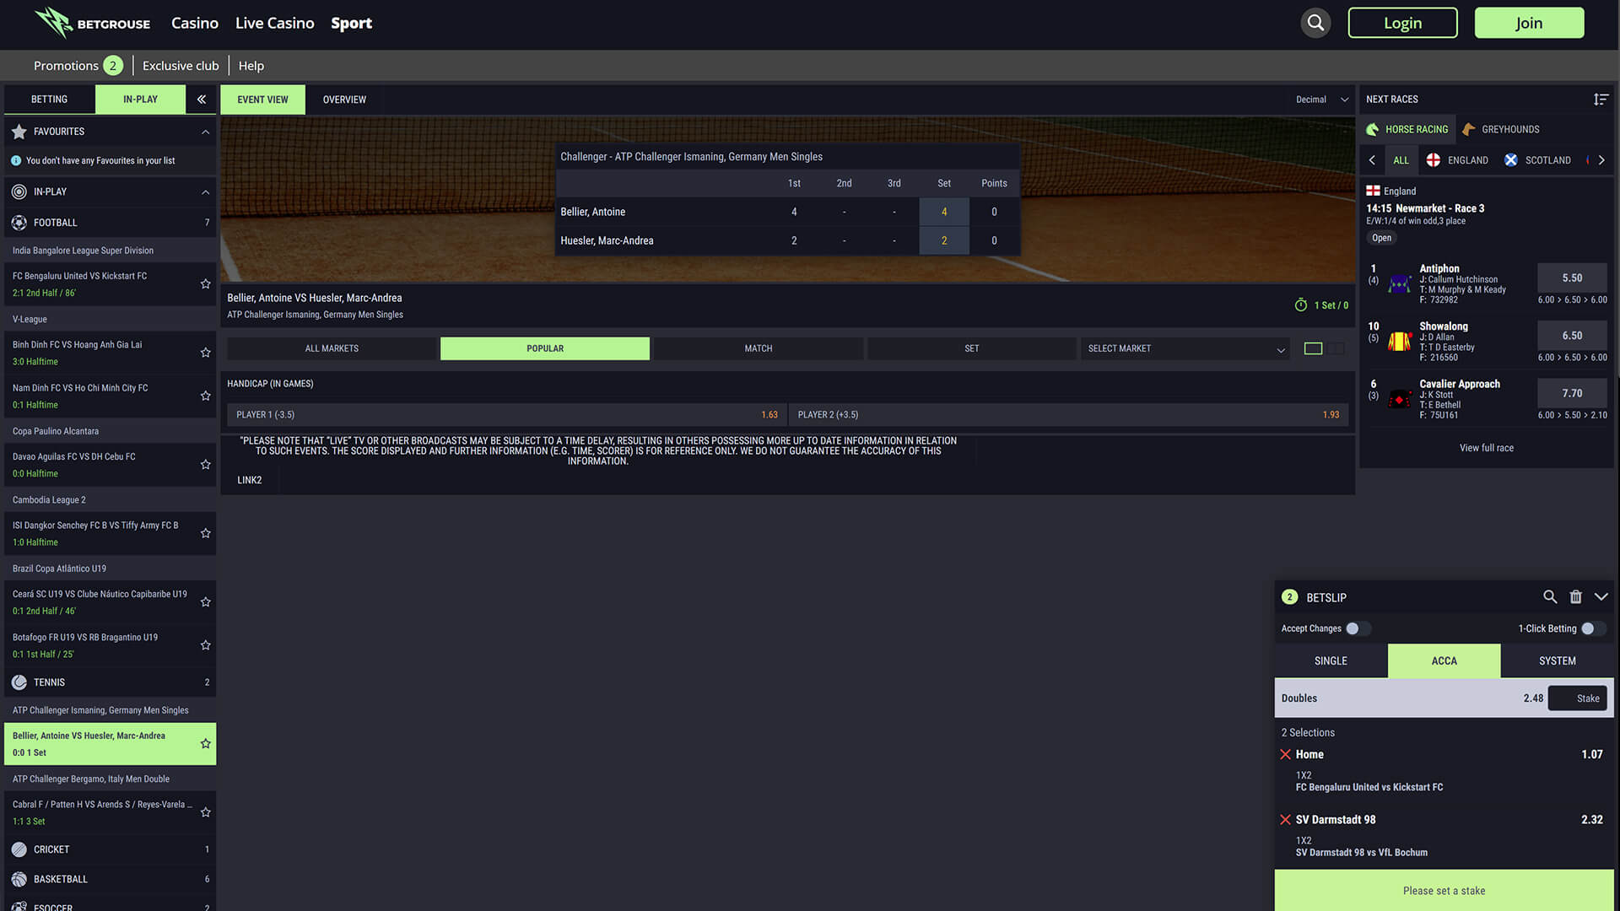1620x911 pixels.
Task: Switch to Overview tab
Action: (x=344, y=100)
